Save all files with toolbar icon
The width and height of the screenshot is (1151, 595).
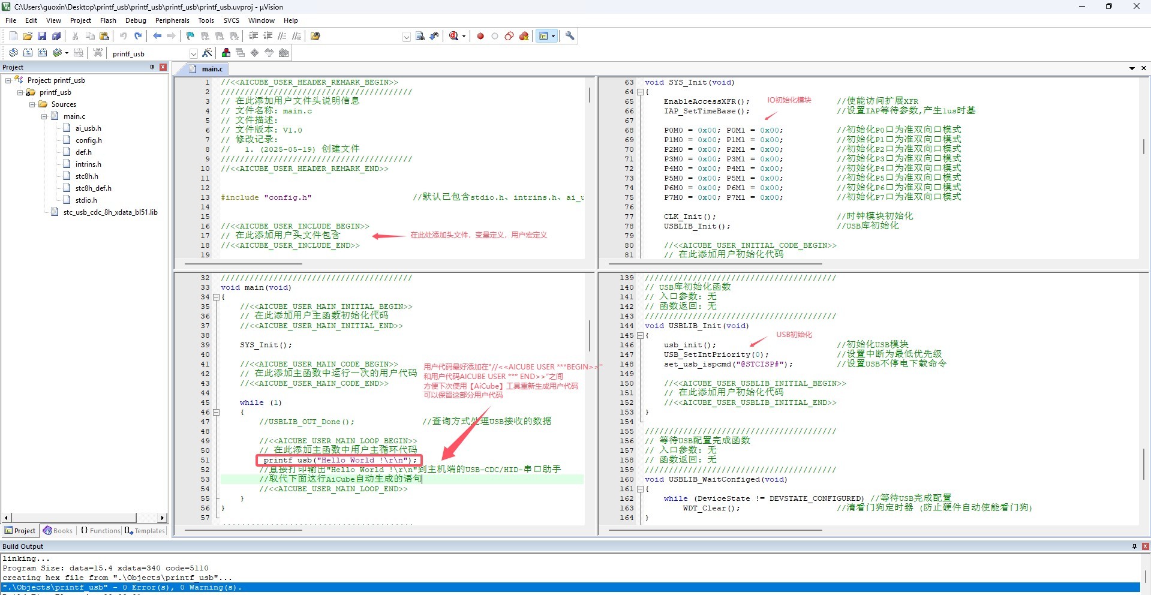pos(56,36)
